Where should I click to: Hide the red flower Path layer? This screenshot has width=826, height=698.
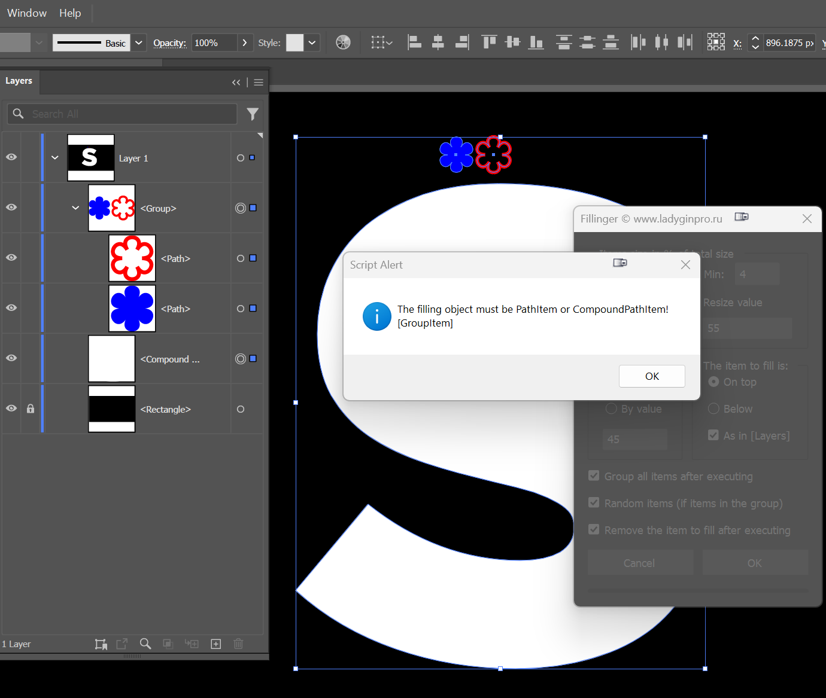click(11, 258)
